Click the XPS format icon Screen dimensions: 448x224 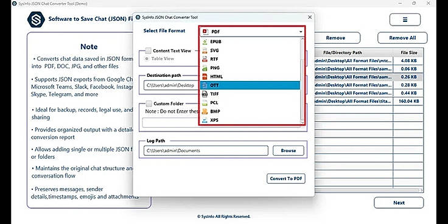(205, 120)
